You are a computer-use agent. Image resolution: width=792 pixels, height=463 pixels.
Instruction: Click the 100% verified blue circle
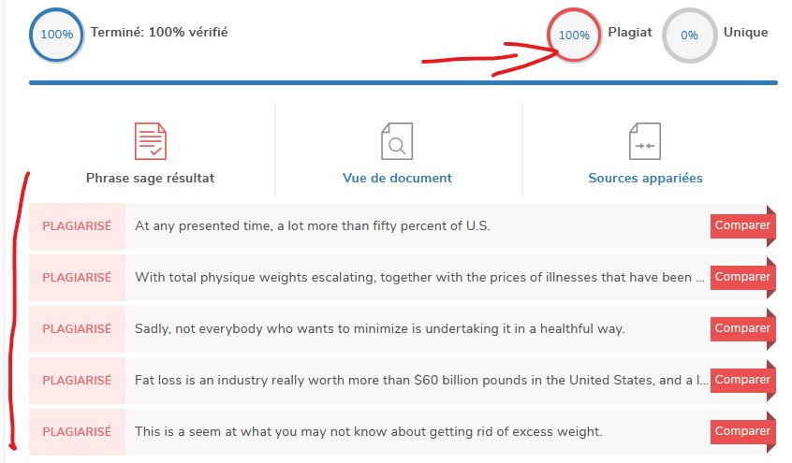56,35
